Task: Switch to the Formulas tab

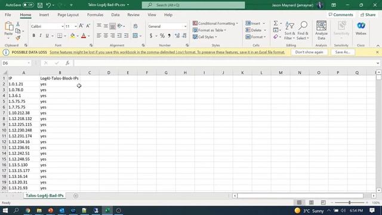Action: (95, 15)
